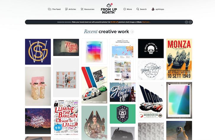This screenshot has height=140, width=215.
Task: Open the Porsche Classic Cup poster
Action: click(94, 85)
